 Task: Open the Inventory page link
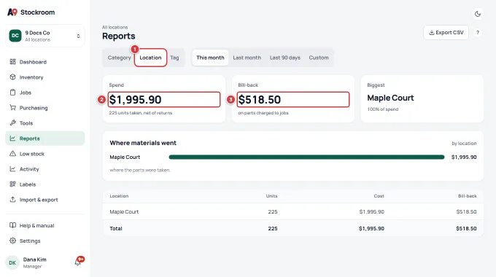click(x=45, y=77)
